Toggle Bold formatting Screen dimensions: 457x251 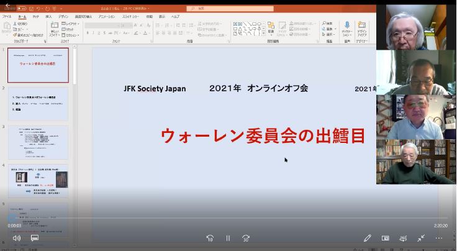pos(88,33)
